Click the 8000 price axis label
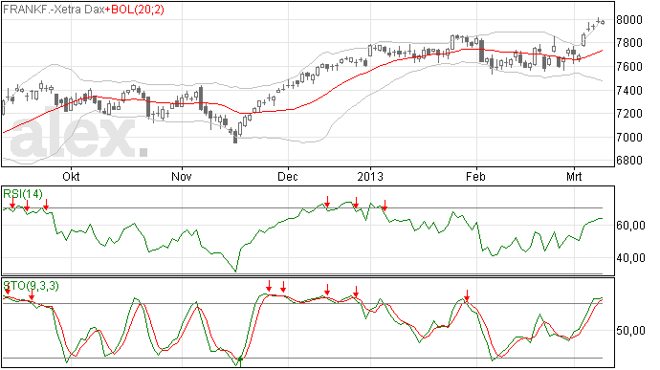This screenshot has height=370, width=660. pos(628,20)
